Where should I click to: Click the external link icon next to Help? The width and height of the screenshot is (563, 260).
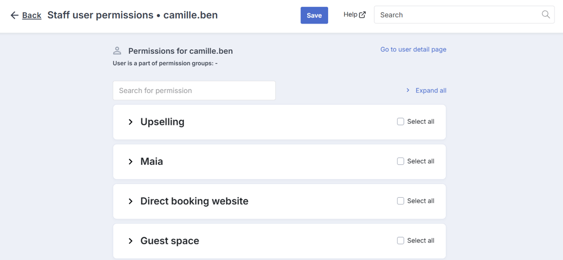[x=363, y=15]
